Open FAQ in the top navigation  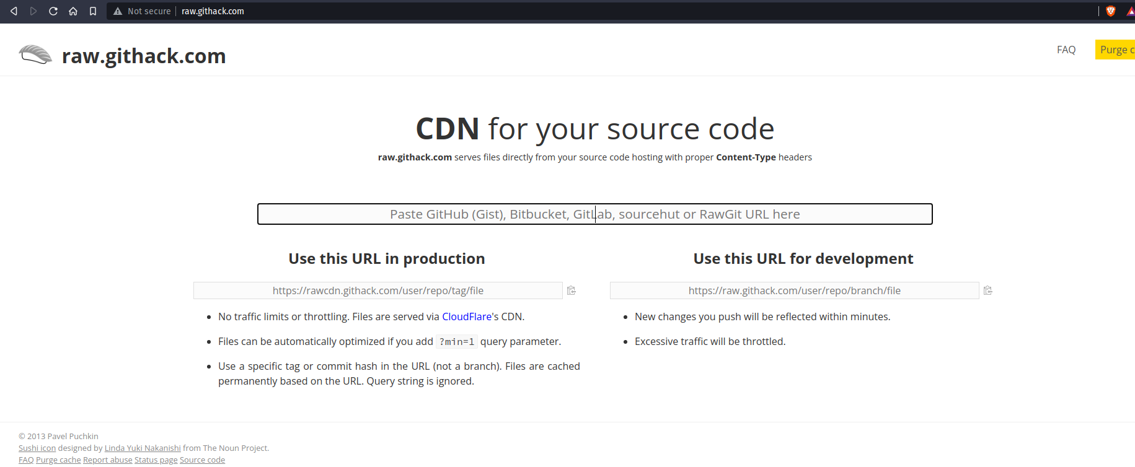point(1066,50)
